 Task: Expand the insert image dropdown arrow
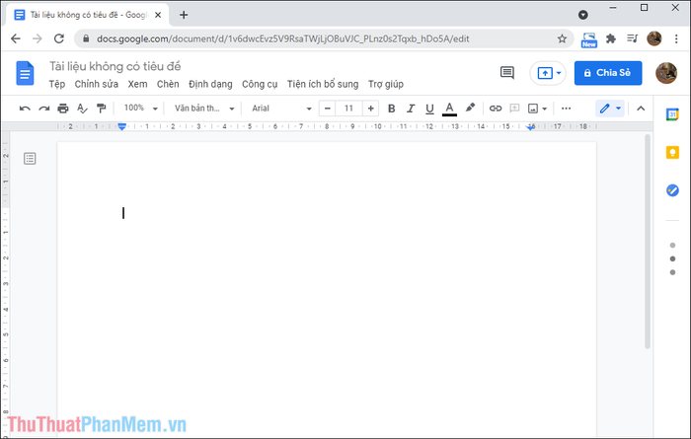(545, 109)
